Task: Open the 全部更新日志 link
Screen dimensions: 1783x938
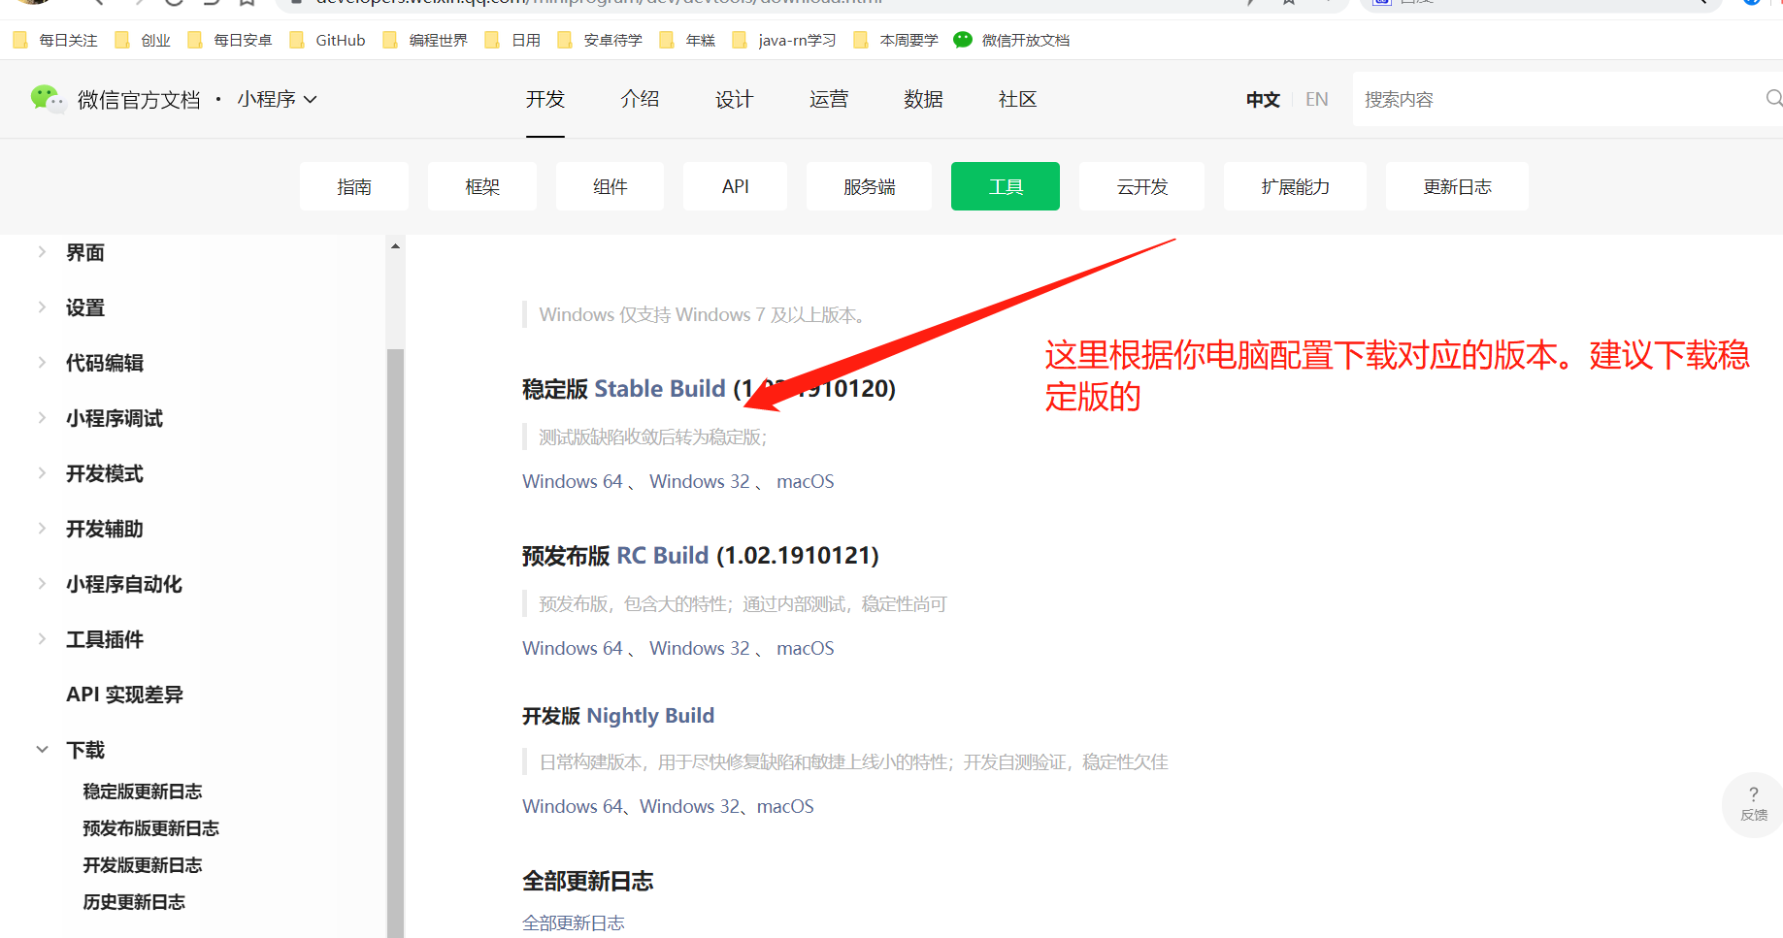Action: [x=574, y=922]
